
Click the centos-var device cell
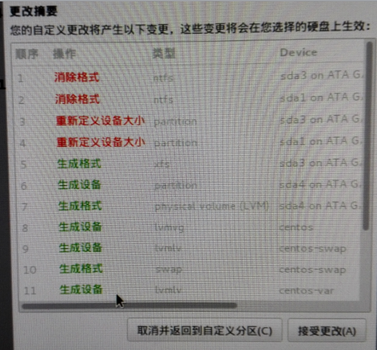306,291
